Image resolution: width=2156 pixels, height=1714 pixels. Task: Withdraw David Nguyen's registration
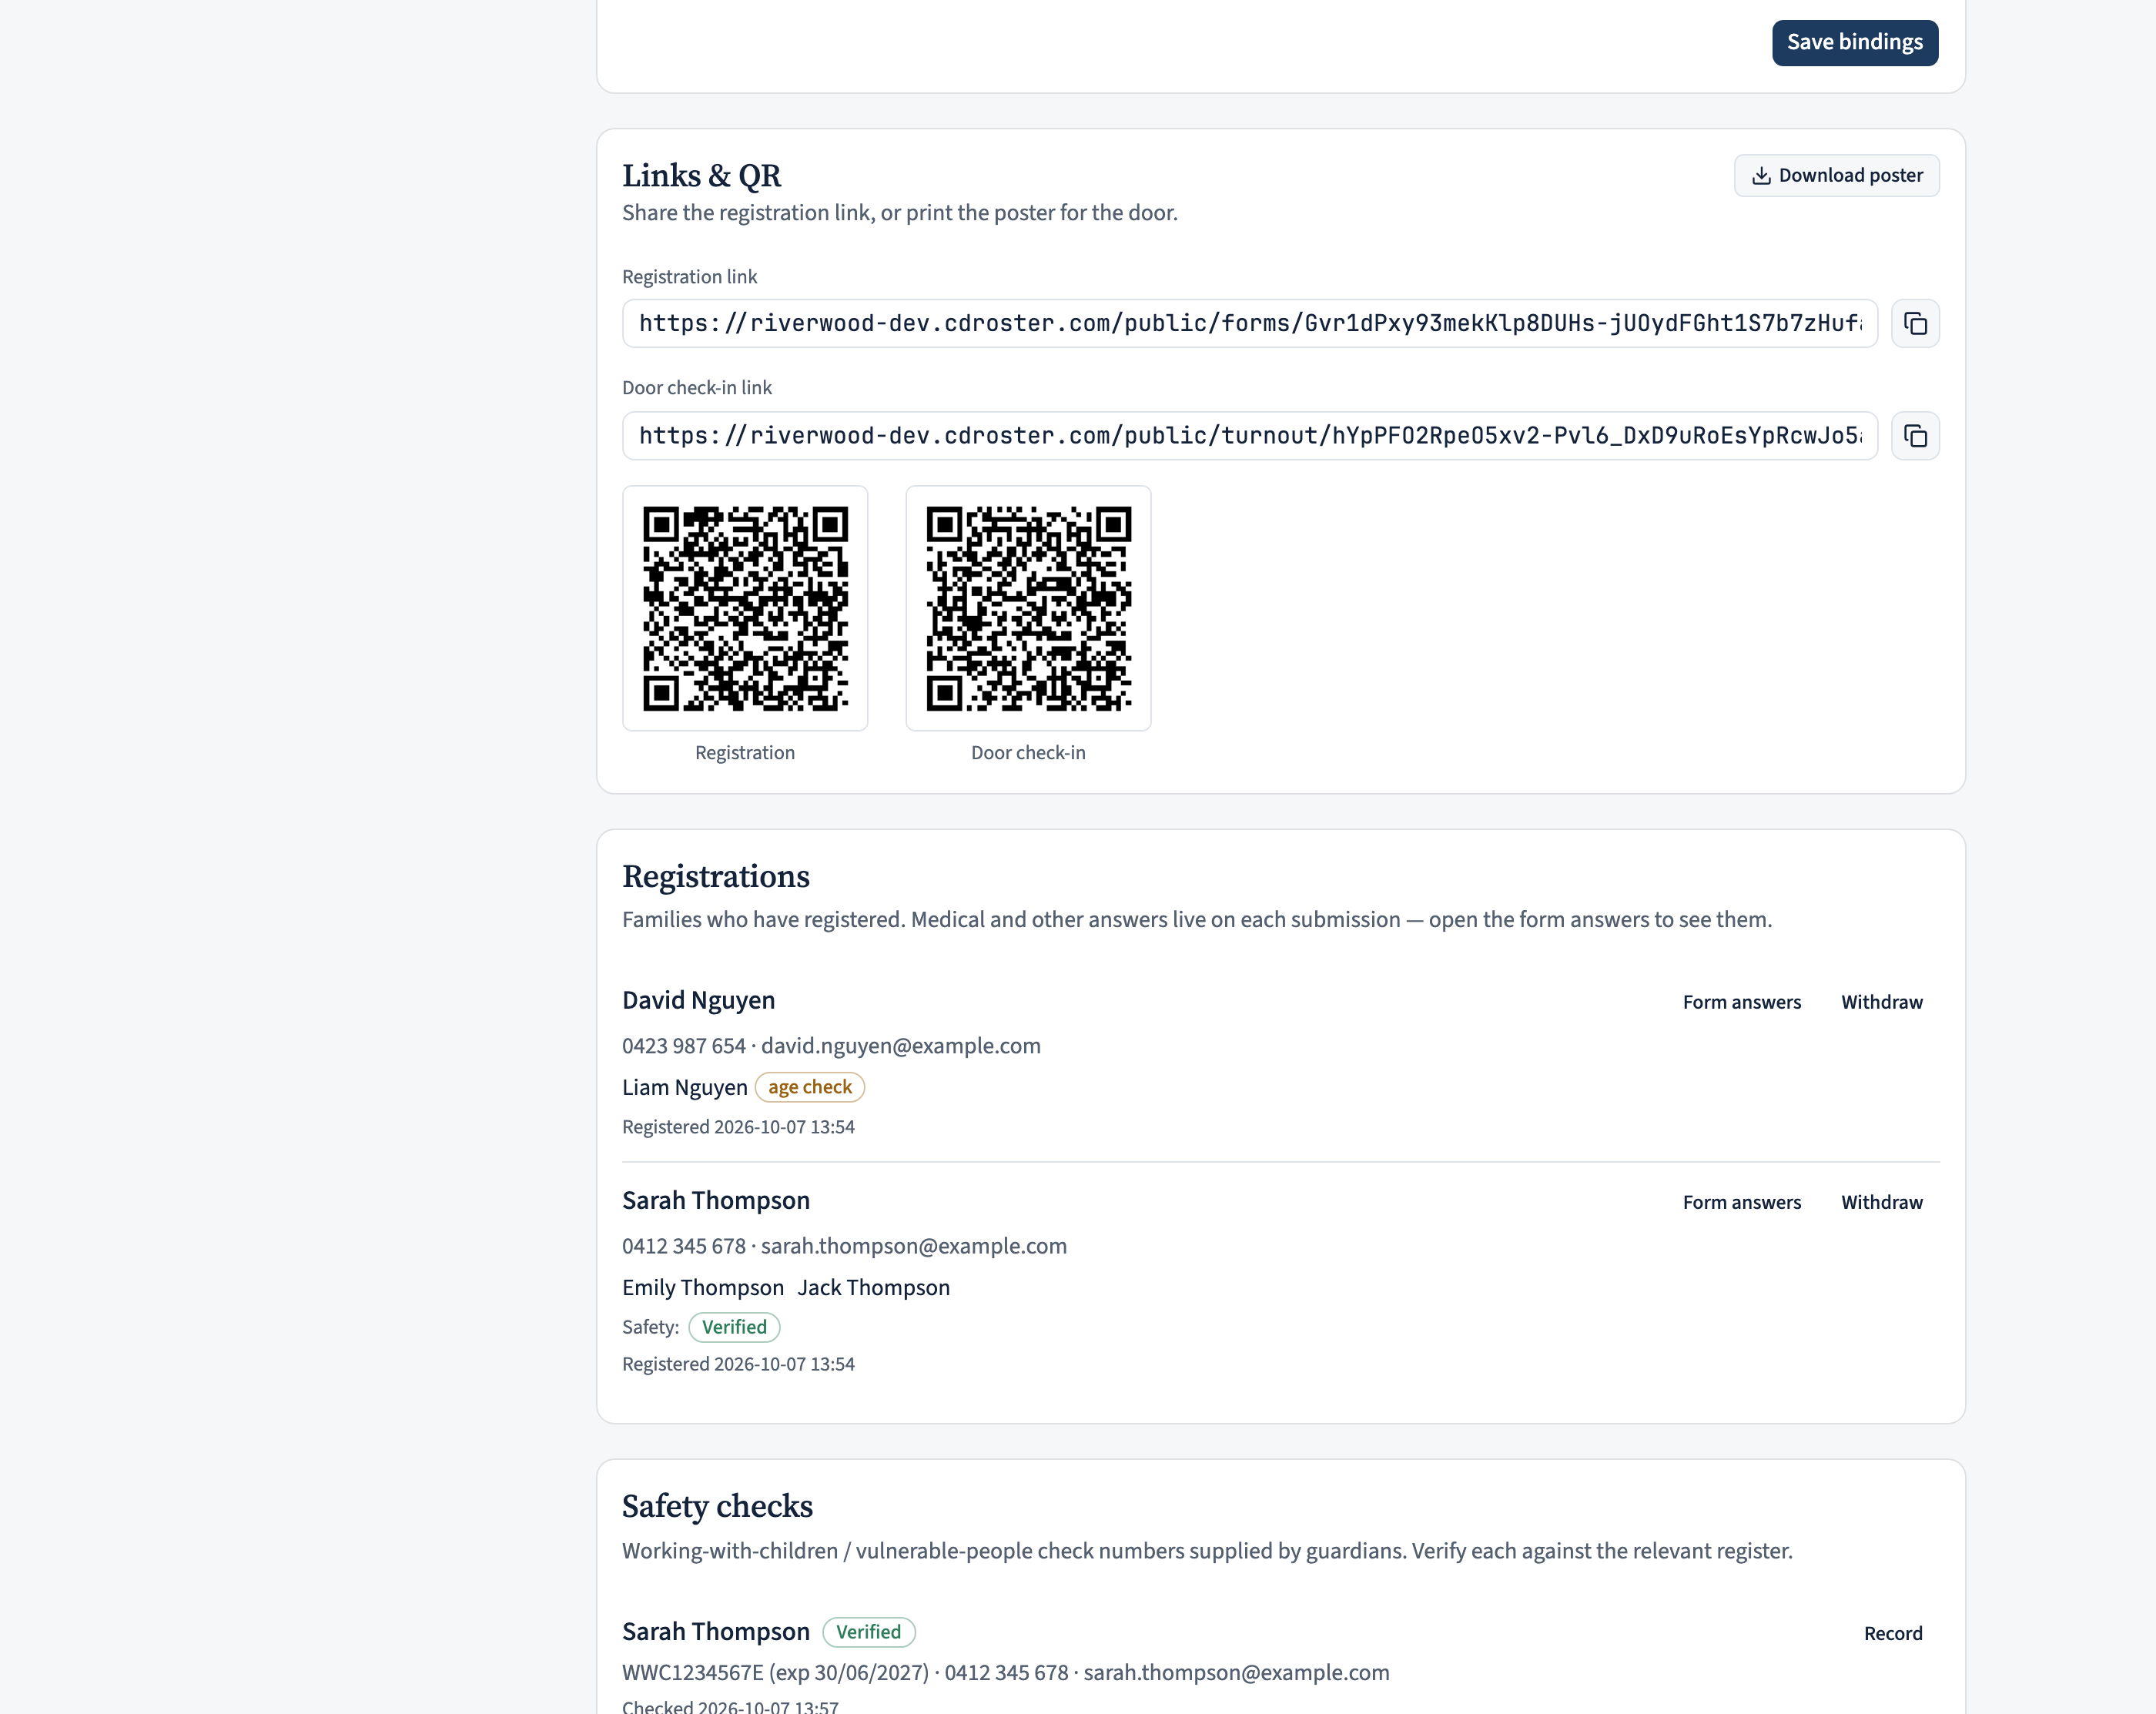coord(1881,1002)
